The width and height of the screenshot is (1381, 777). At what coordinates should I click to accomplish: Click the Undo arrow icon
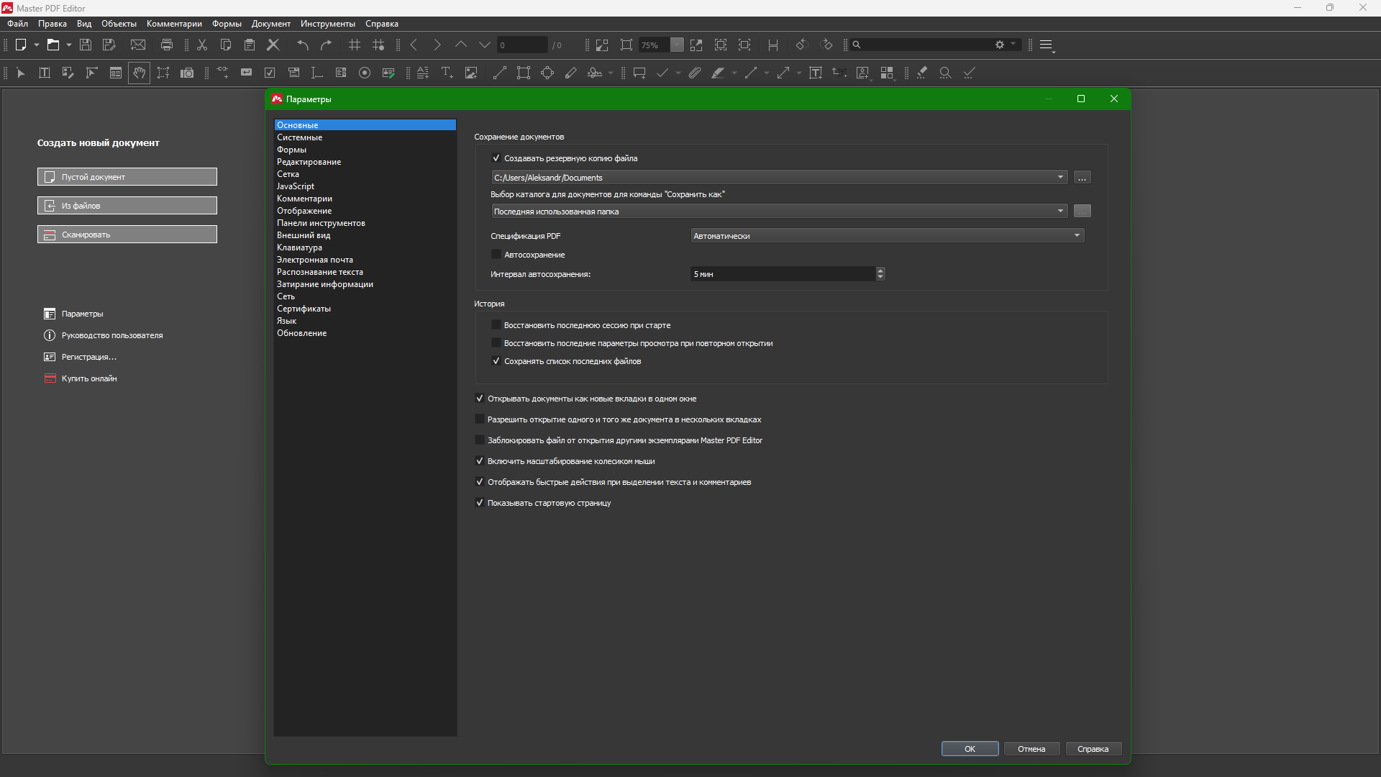click(x=303, y=45)
